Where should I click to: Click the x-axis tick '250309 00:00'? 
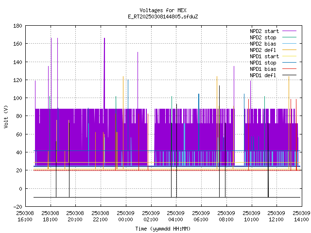[125, 216]
